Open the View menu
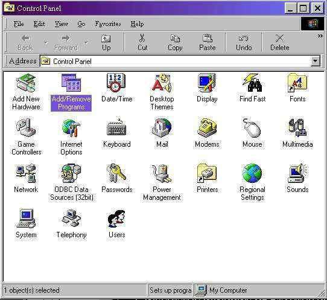 tap(62, 24)
